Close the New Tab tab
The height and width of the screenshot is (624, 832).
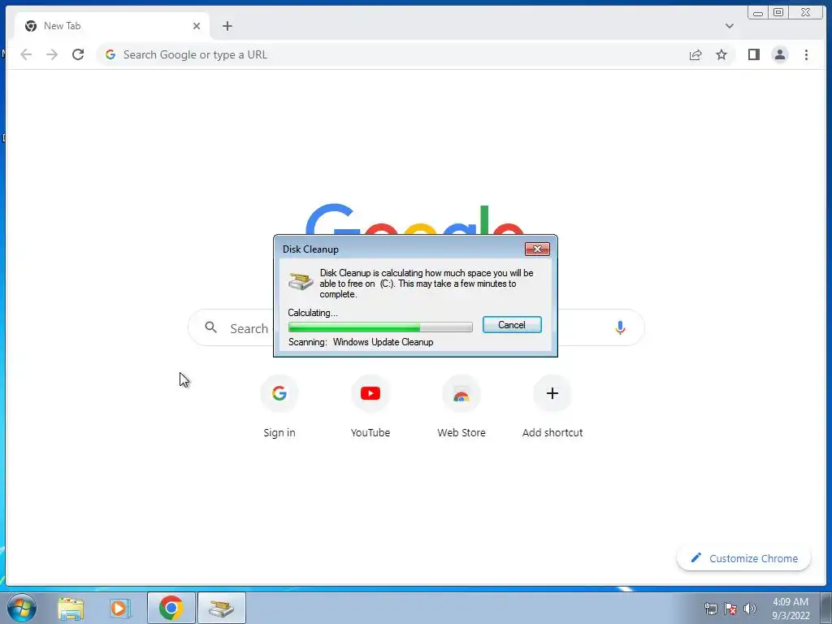click(x=197, y=26)
